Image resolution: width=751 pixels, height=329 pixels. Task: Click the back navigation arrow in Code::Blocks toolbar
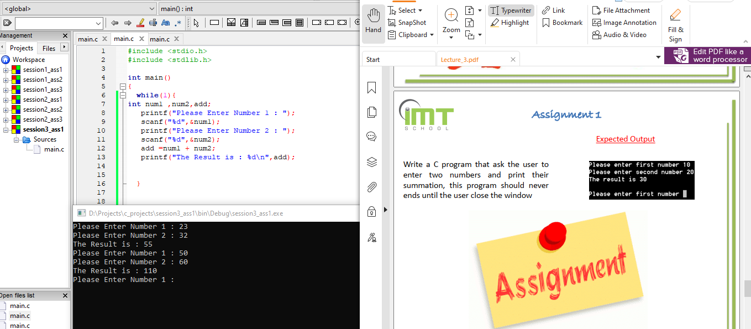pyautogui.click(x=114, y=24)
